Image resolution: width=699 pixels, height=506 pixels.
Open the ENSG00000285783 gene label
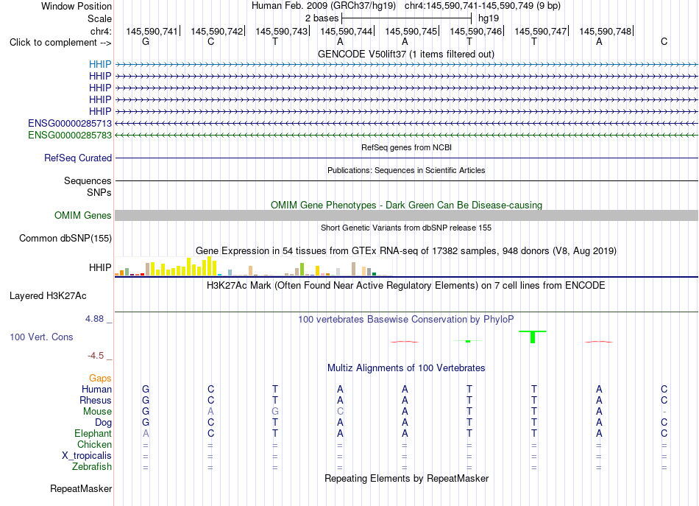pyautogui.click(x=70, y=136)
